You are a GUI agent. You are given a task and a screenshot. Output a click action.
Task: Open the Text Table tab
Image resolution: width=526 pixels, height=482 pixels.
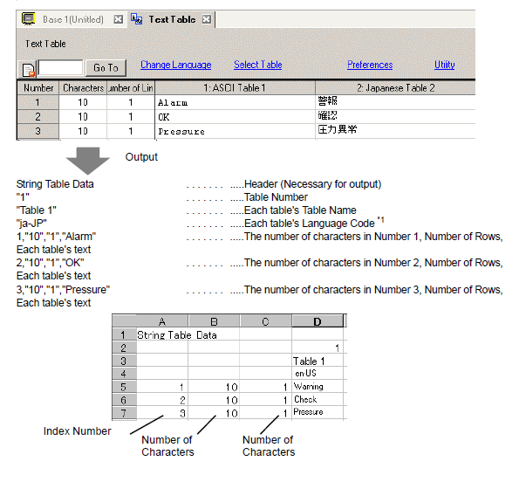pyautogui.click(x=172, y=19)
